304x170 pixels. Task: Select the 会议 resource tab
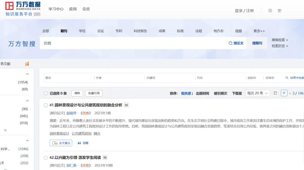100,31
